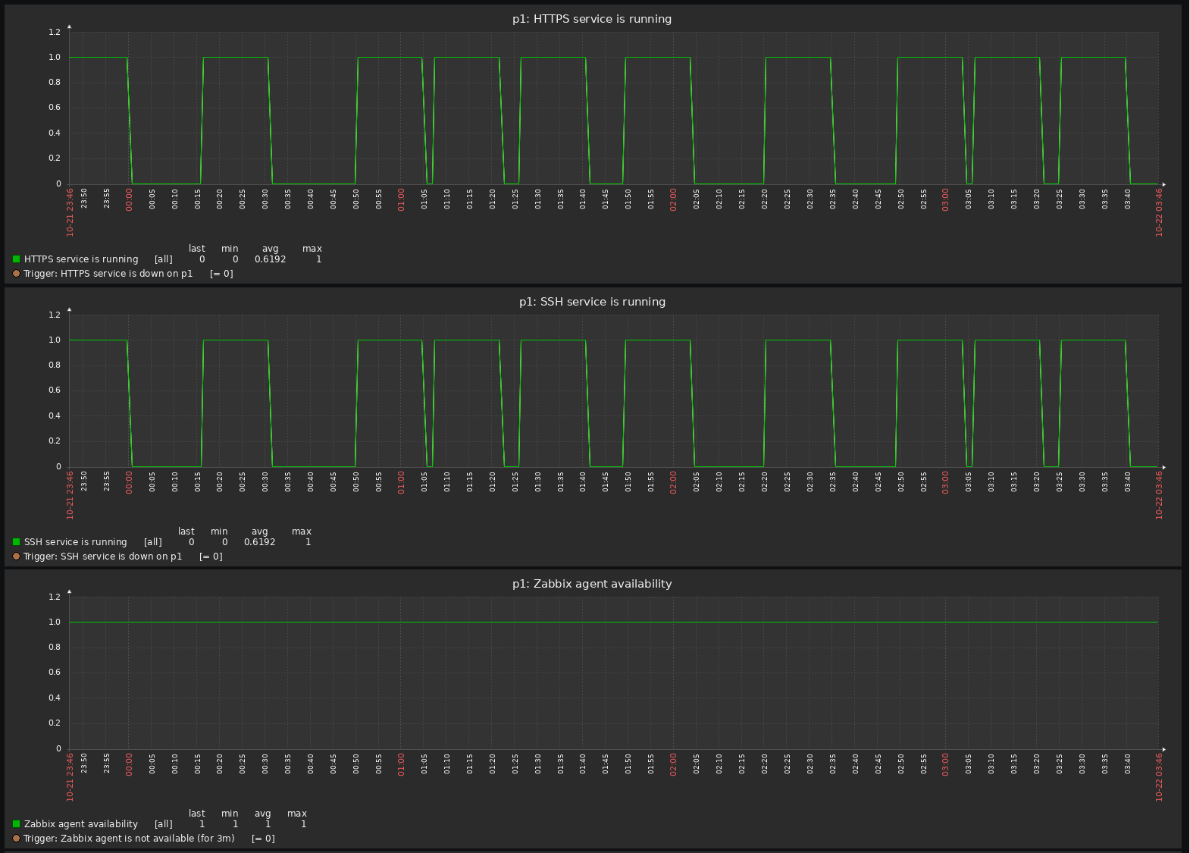Click 'Trigger: Zabbix agent is not available' text

(x=129, y=839)
